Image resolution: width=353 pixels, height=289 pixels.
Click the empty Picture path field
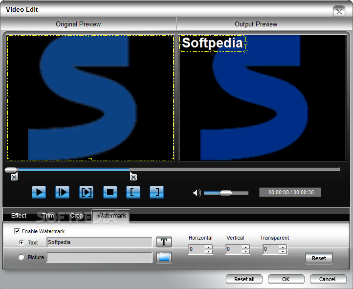tap(99, 257)
